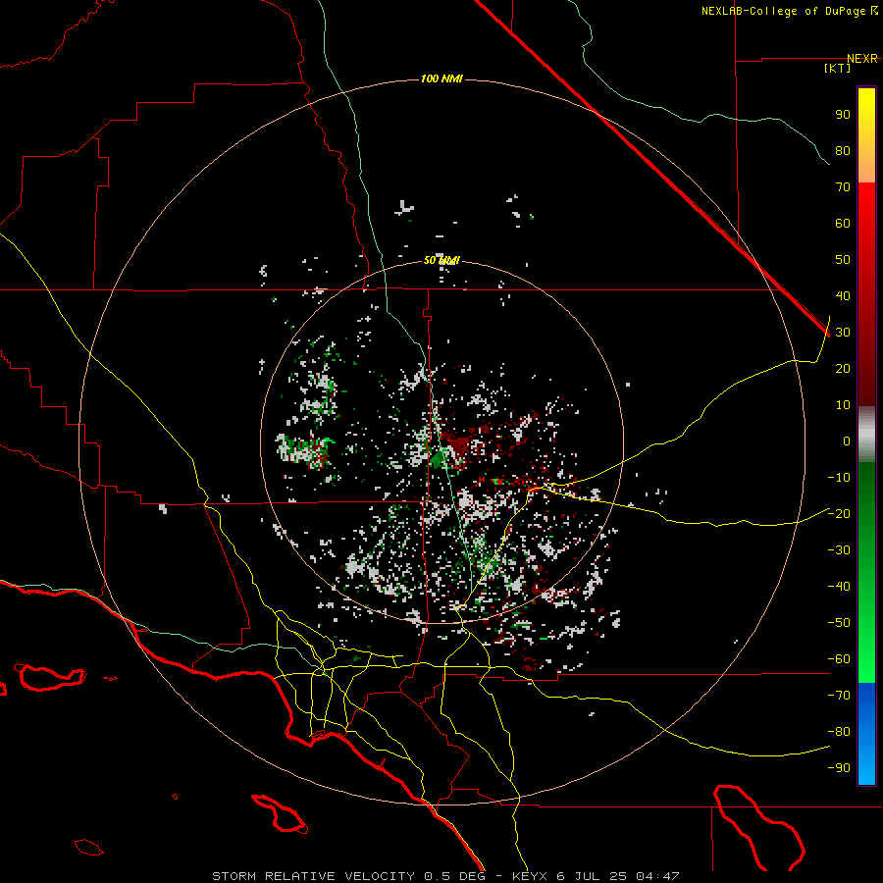This screenshot has height=883, width=883.
Task: Click the -80 scale value
Action: coord(839,732)
